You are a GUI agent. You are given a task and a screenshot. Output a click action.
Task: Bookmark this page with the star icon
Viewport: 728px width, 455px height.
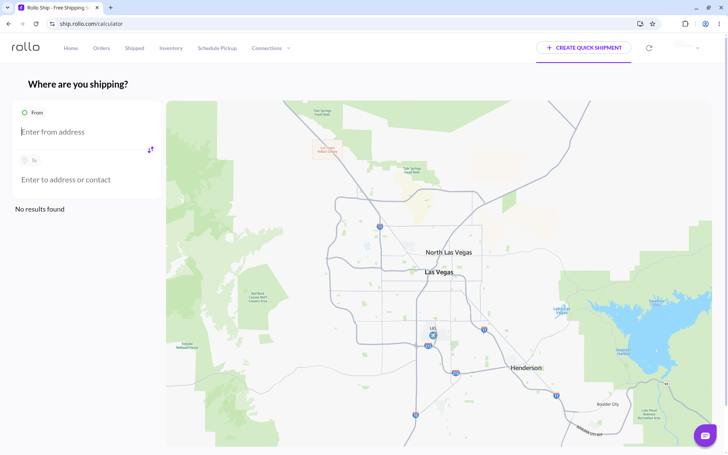click(x=653, y=24)
